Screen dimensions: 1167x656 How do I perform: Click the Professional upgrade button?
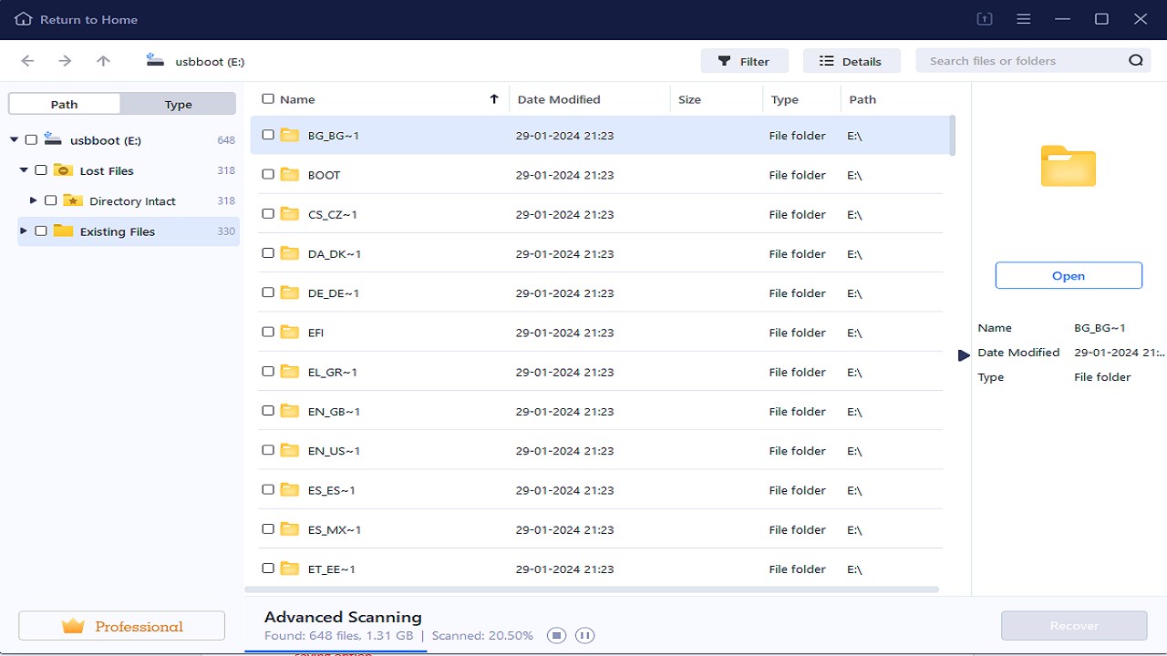click(121, 626)
